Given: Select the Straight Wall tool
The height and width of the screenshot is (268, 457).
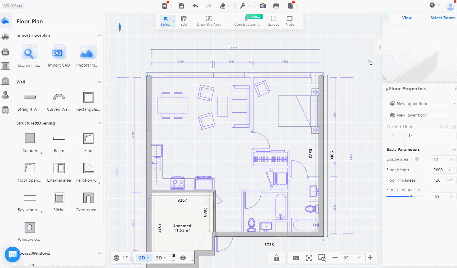Looking at the screenshot, I should (x=30, y=97).
